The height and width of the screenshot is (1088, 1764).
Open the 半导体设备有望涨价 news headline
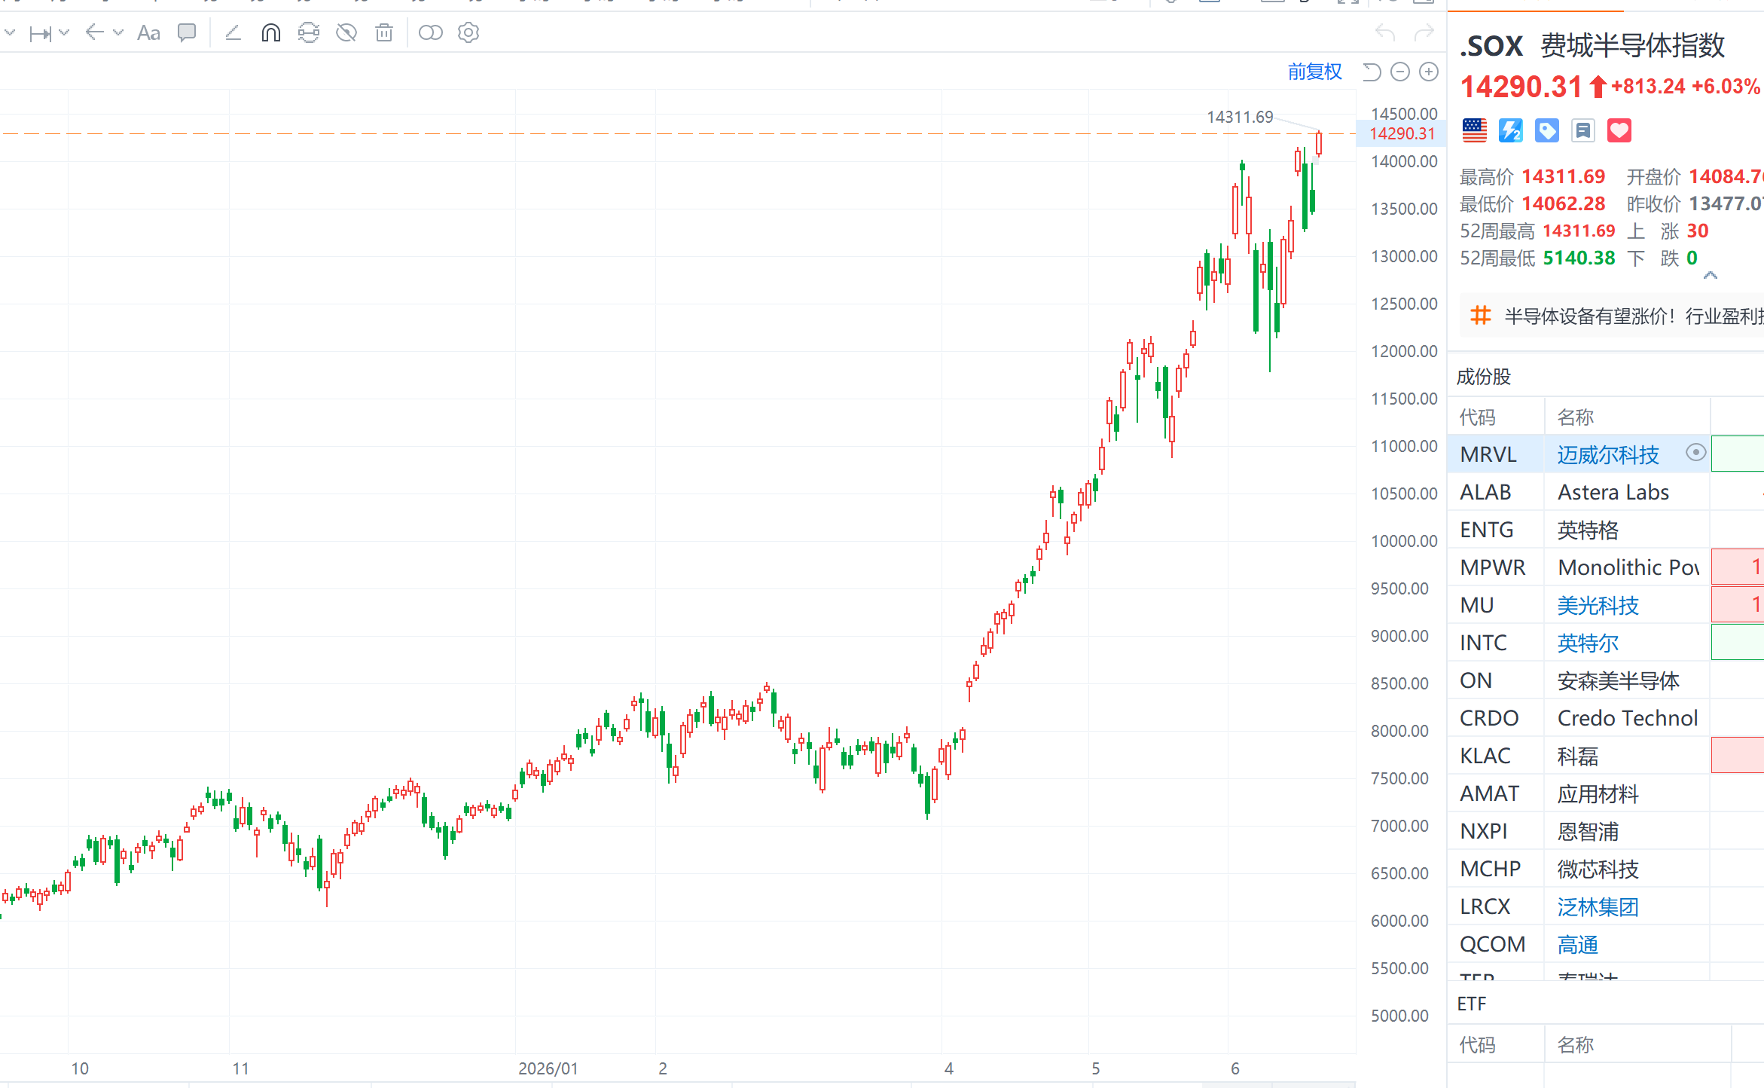pyautogui.click(x=1634, y=316)
